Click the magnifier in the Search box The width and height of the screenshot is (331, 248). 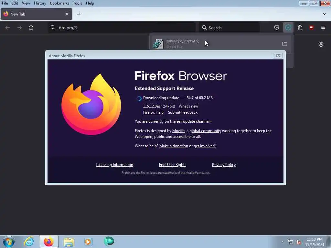pyautogui.click(x=204, y=28)
